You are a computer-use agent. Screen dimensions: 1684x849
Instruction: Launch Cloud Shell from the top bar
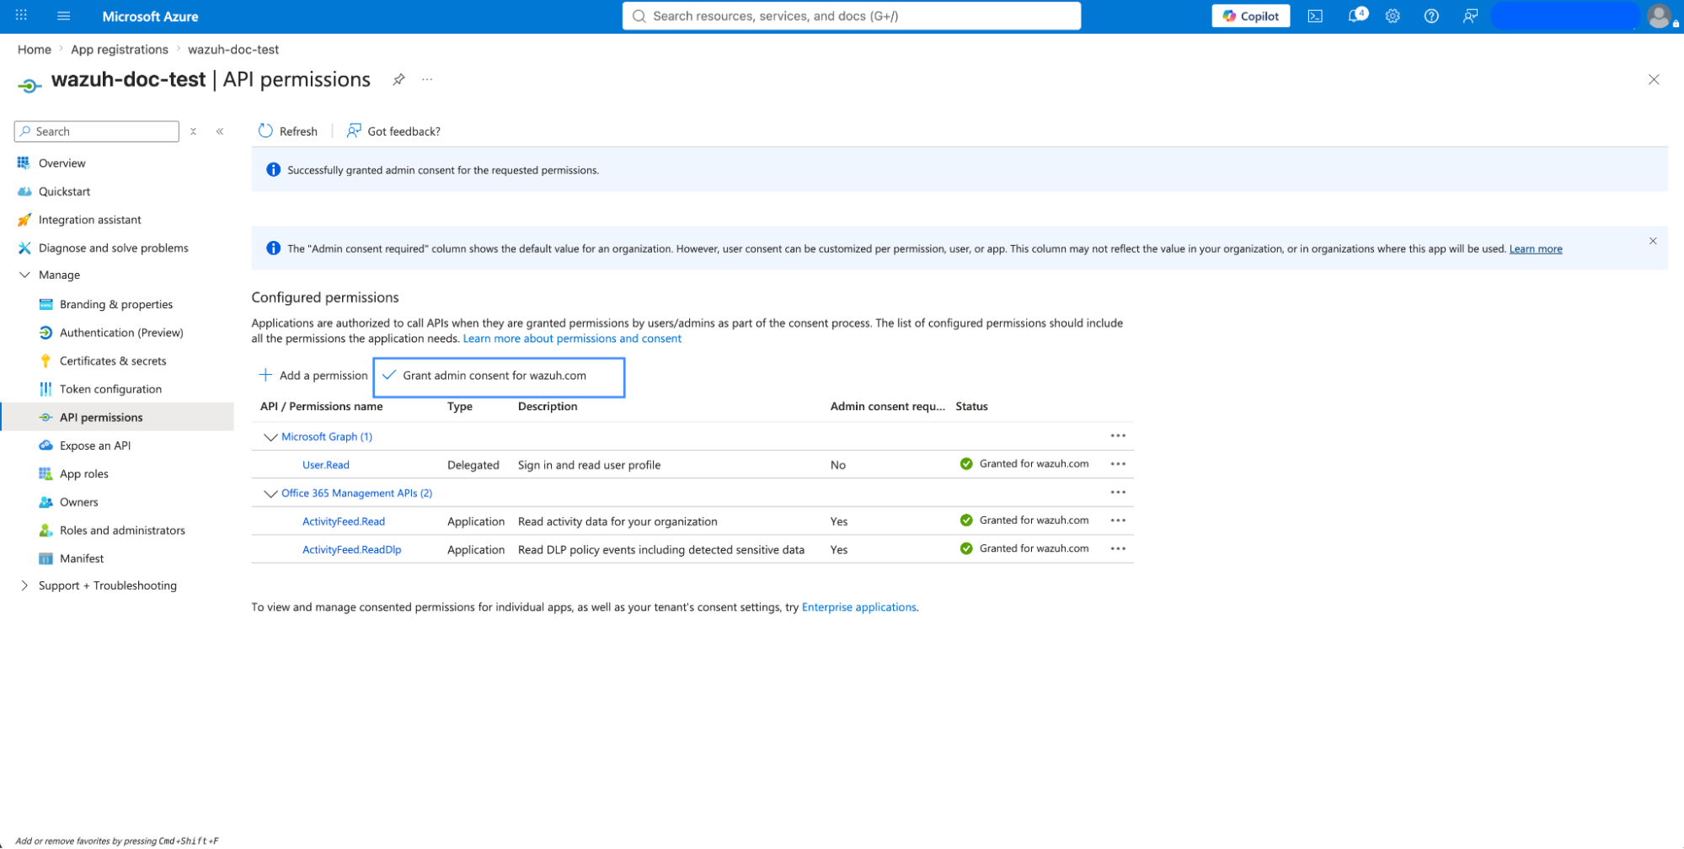coord(1315,15)
